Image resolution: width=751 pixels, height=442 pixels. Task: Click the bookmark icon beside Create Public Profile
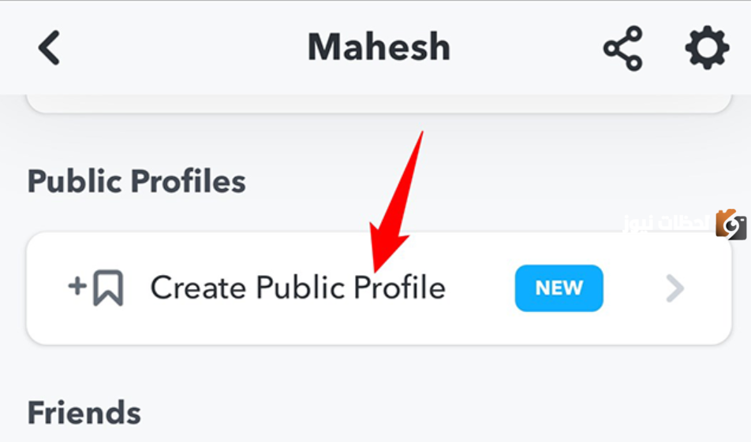click(x=108, y=288)
